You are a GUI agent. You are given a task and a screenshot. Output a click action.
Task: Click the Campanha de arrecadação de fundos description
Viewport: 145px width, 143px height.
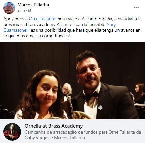pos(83,135)
